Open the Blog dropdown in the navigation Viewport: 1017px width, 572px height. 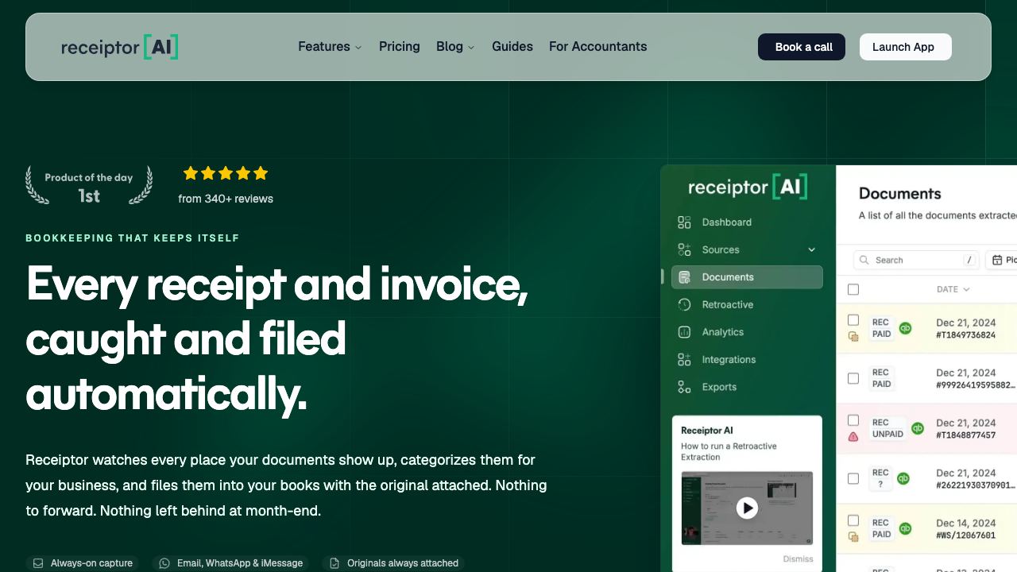coord(455,47)
